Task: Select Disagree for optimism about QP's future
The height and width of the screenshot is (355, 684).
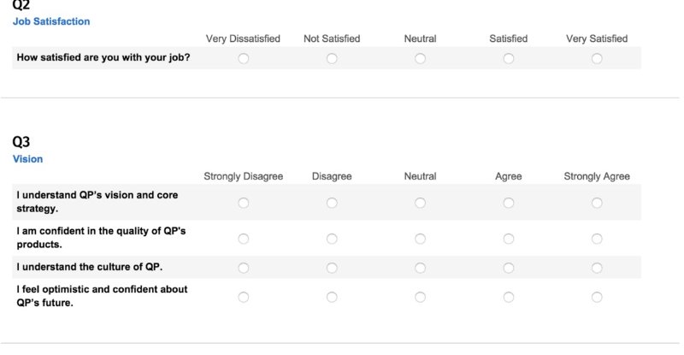Action: coord(332,298)
